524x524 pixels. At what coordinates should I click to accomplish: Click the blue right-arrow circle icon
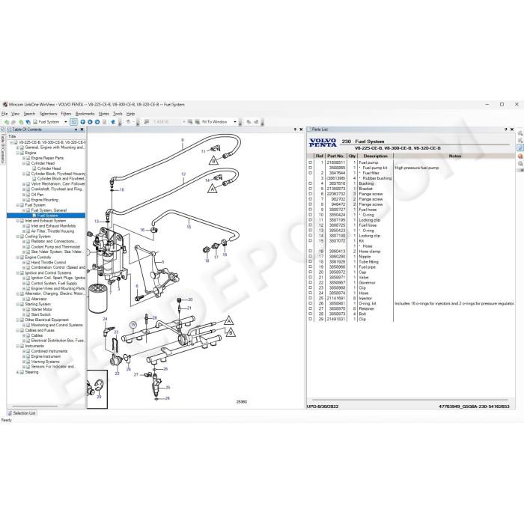[x=97, y=122]
